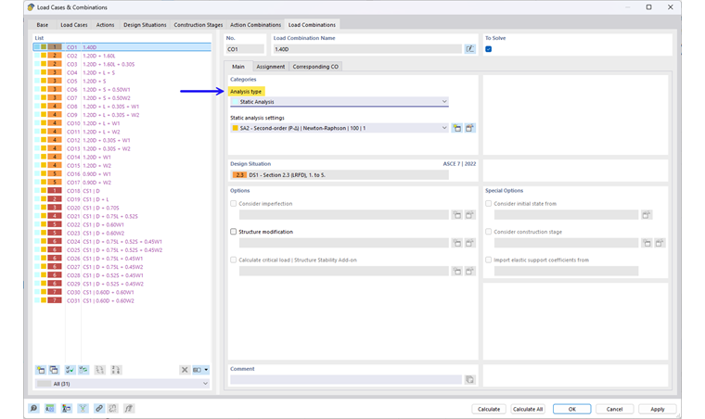
Task: Click the units and decimals icon in bottom toolbar
Action: point(50,409)
